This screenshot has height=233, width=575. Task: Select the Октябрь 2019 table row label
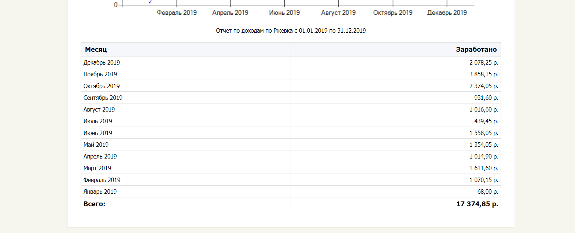[102, 86]
